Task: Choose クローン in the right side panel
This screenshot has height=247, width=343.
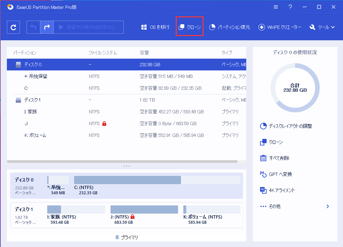Action: pyautogui.click(x=271, y=142)
